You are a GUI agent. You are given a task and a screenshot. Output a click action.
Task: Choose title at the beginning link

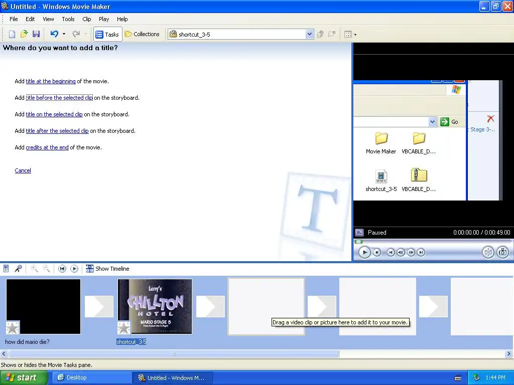51,81
